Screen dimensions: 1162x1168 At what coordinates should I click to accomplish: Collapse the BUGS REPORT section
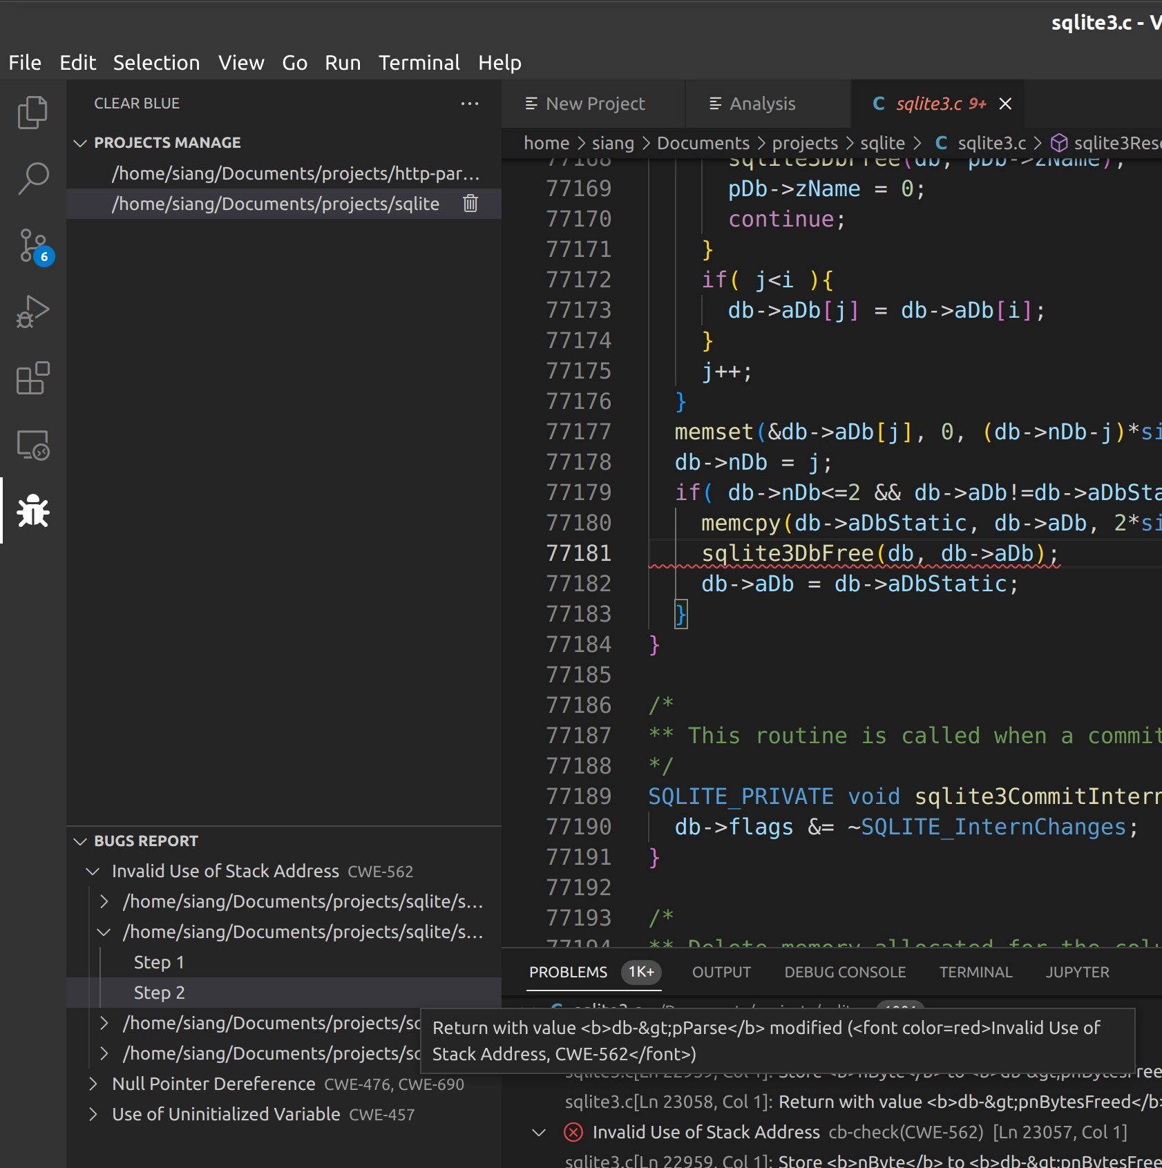(81, 841)
